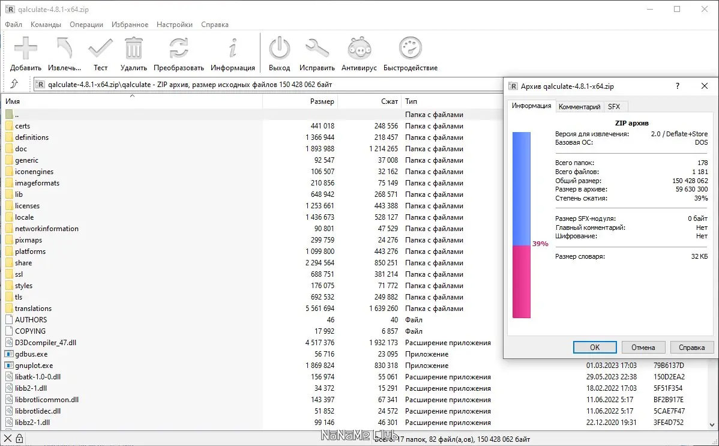This screenshot has width=719, height=446.
Task: Sort by the Сжат column header
Action: point(370,101)
